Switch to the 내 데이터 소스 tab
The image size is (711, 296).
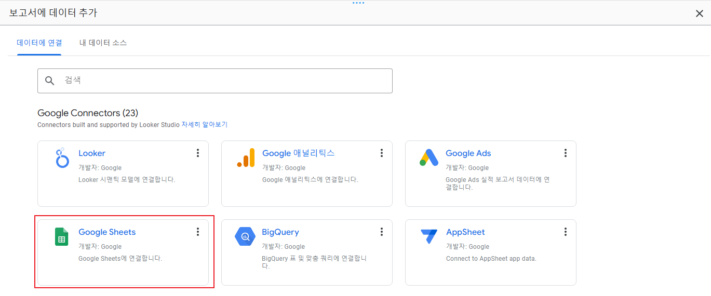(x=103, y=43)
